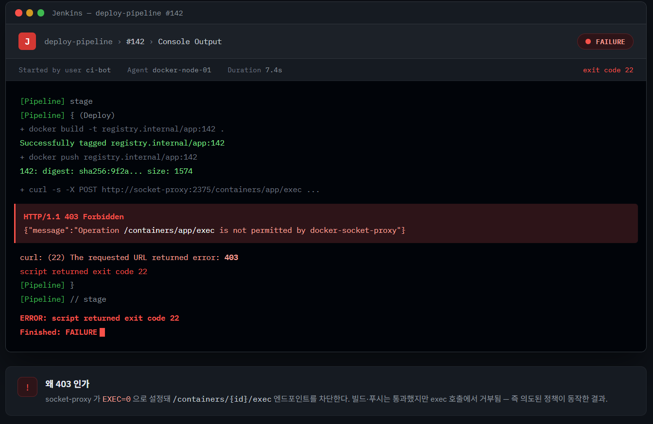The width and height of the screenshot is (653, 424).
Task: Open the deploy-pipeline breadcrumb
Action: tap(78, 42)
